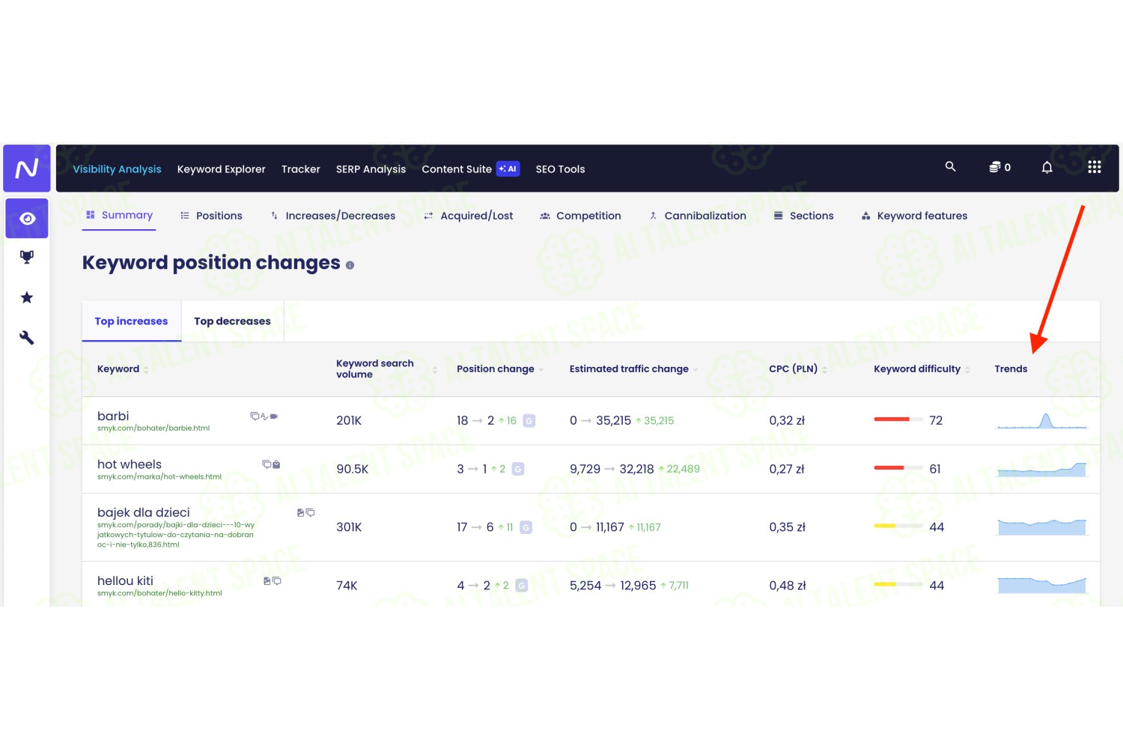Open the star favorites sidebar icon
The width and height of the screenshot is (1123, 749).
coord(27,297)
